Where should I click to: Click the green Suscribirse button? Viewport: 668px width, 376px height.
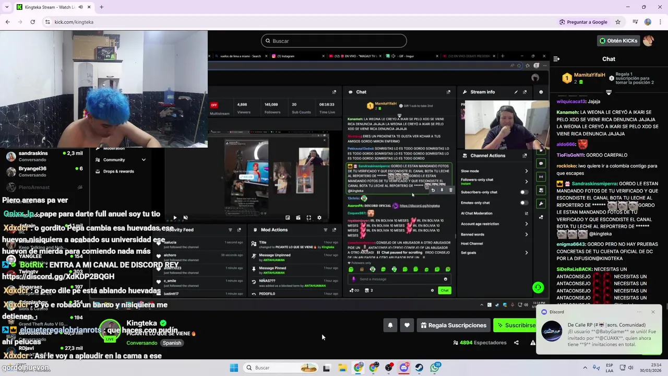(x=516, y=325)
